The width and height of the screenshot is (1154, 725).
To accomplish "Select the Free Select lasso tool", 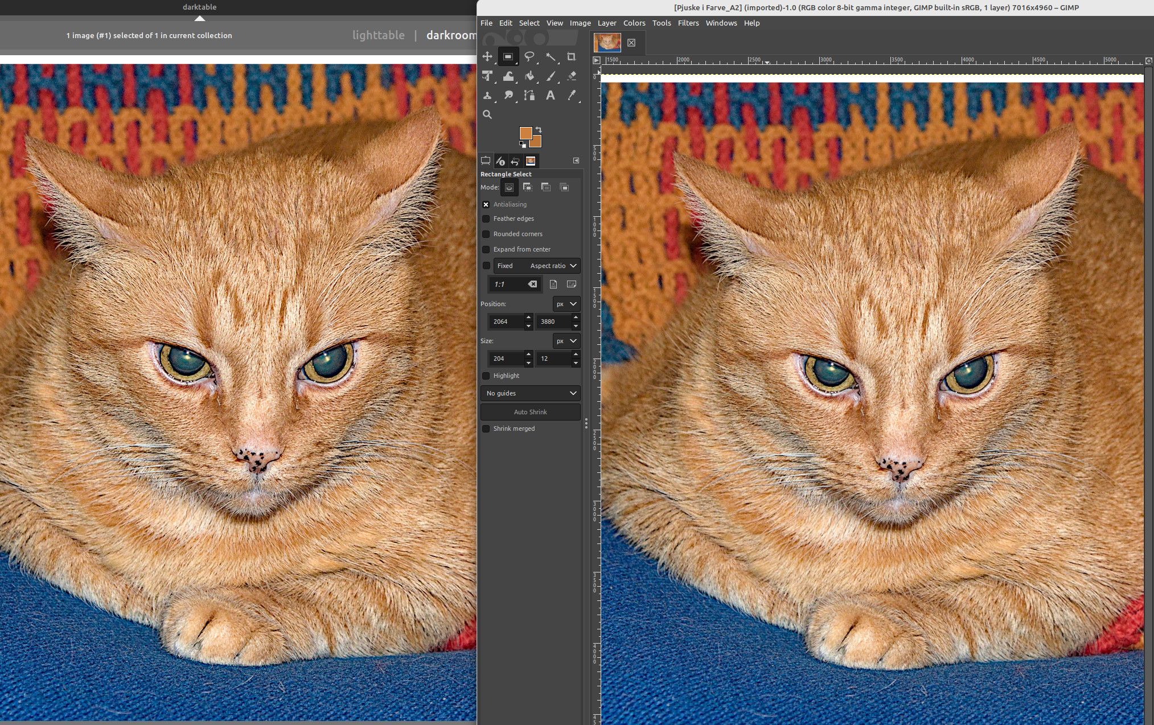I will pos(529,56).
